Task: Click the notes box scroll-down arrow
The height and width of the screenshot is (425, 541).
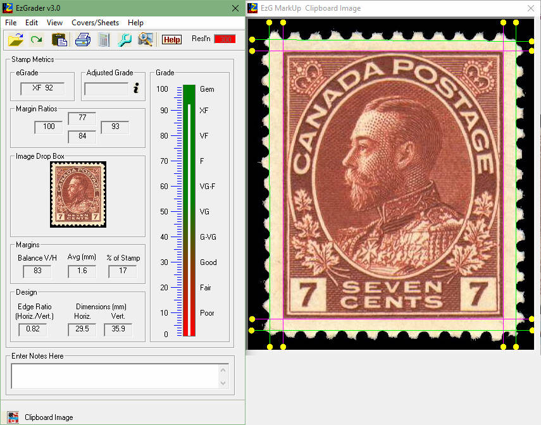Action: (x=223, y=383)
